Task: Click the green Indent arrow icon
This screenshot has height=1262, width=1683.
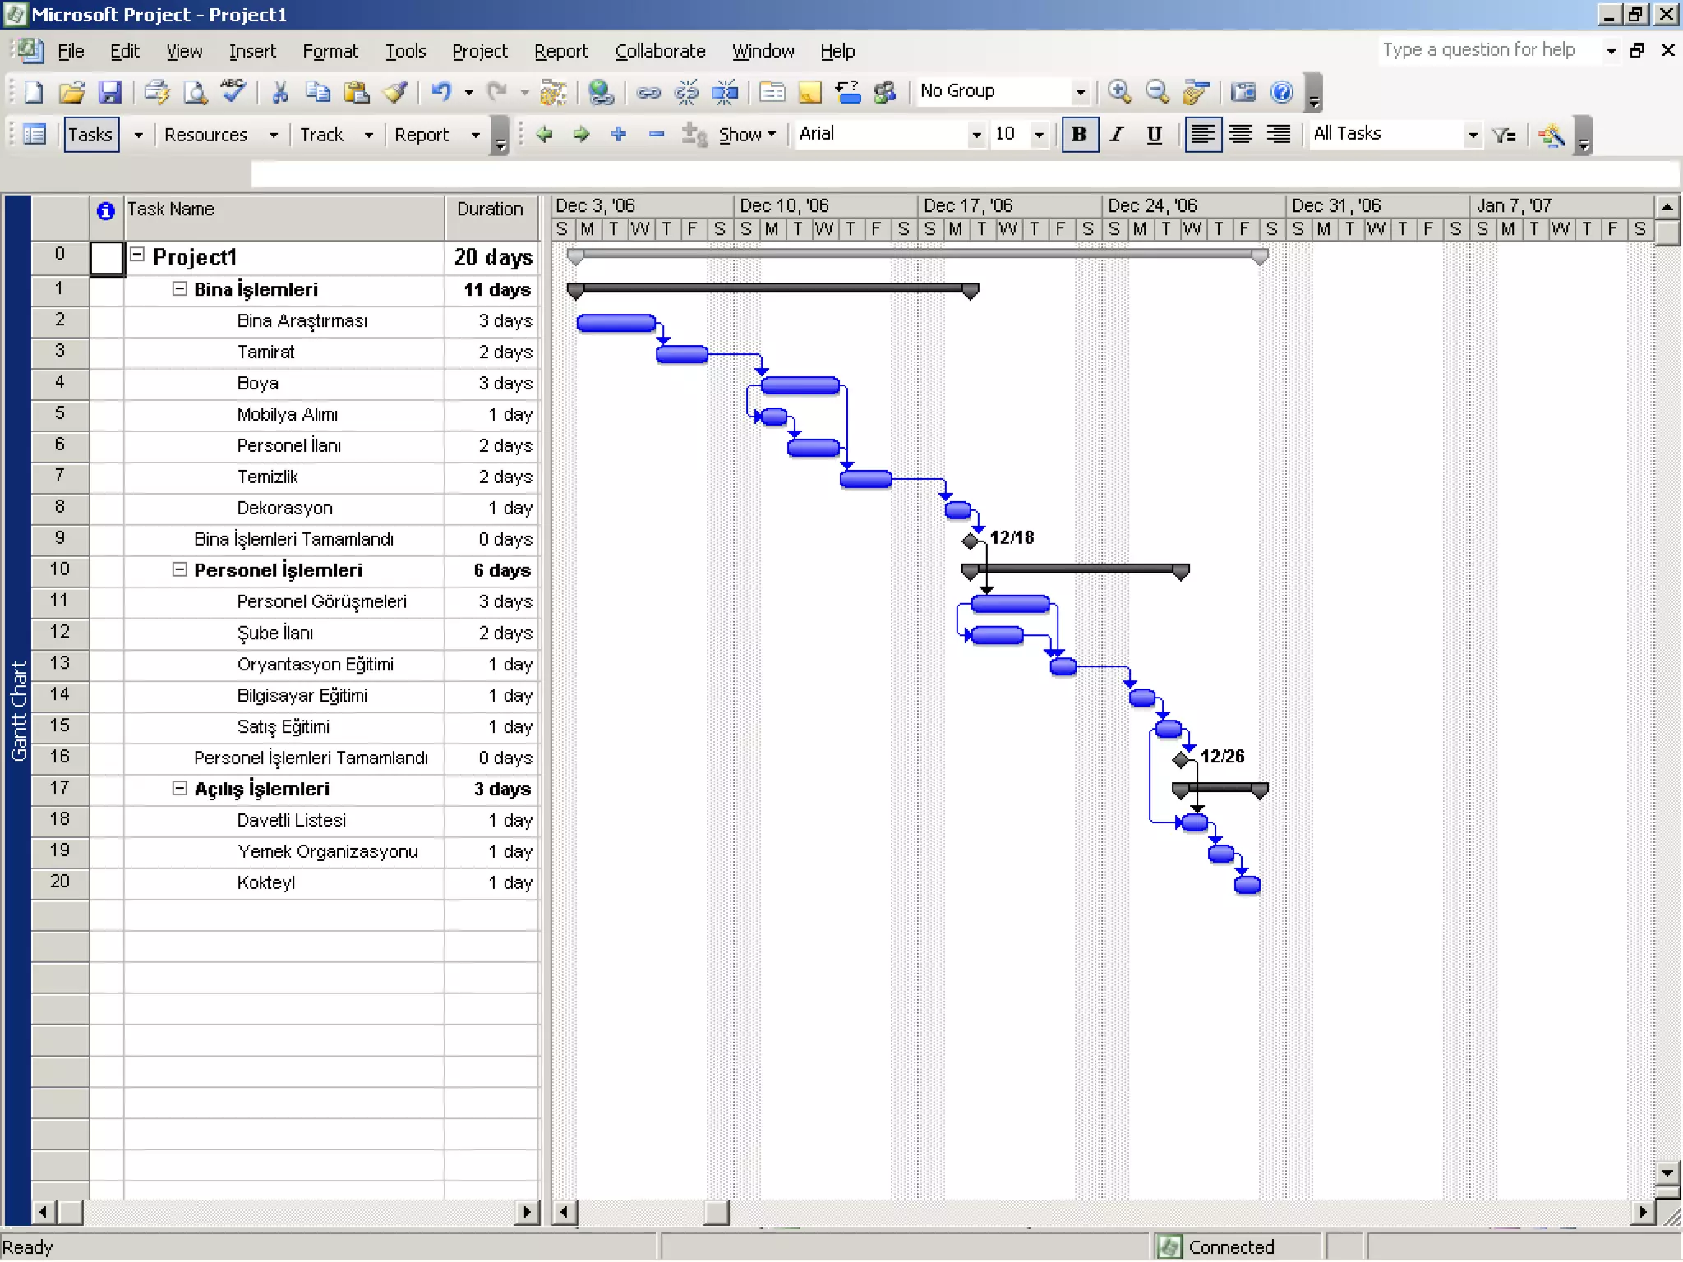Action: coord(582,135)
